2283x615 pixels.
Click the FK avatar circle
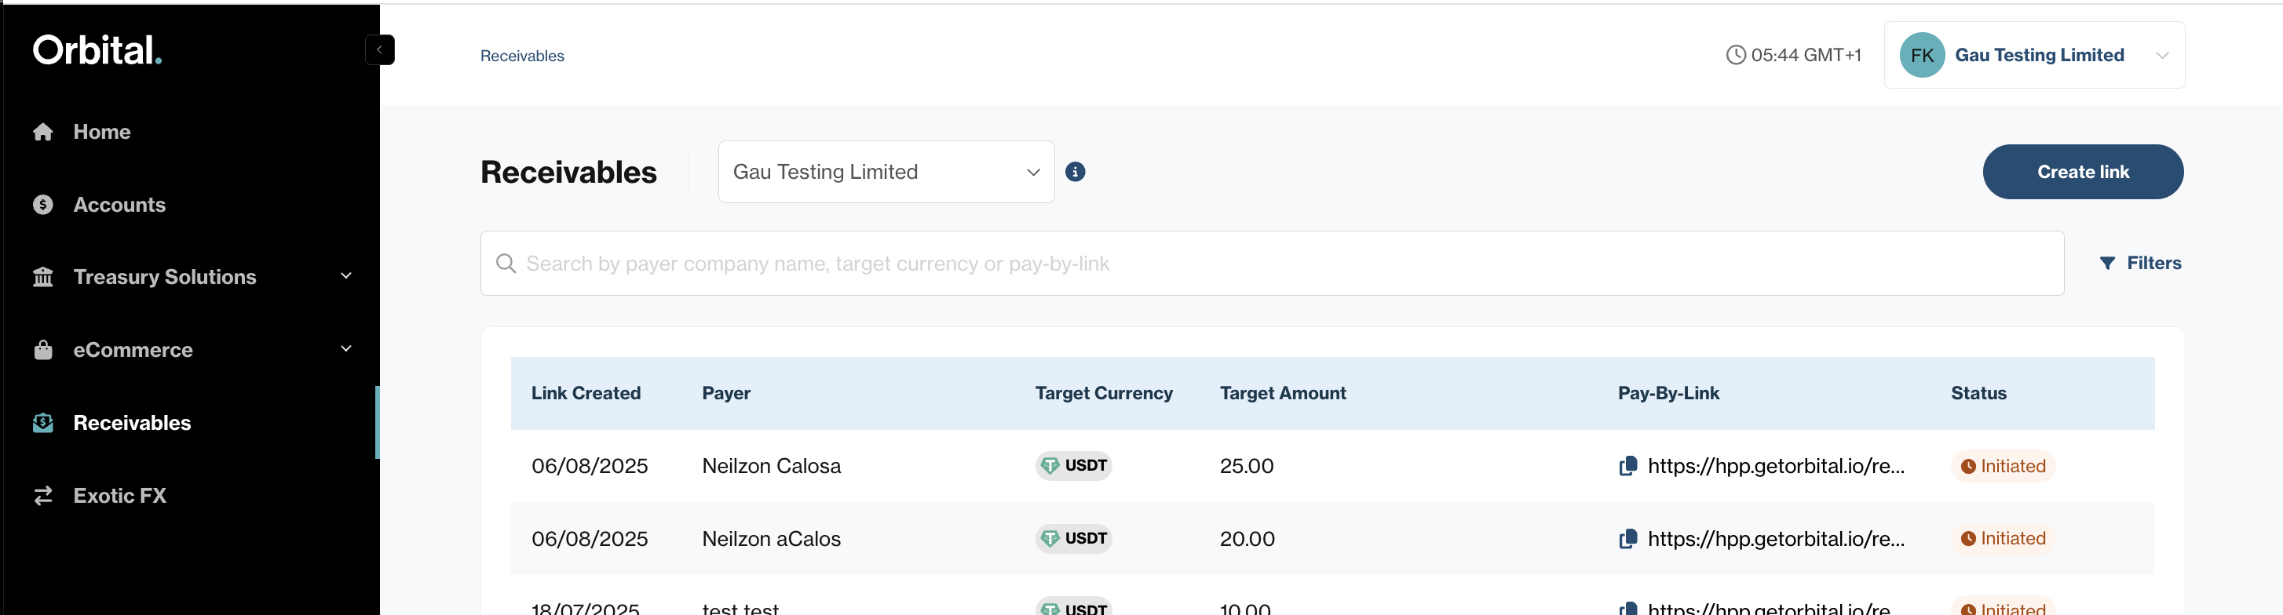pyautogui.click(x=1921, y=55)
